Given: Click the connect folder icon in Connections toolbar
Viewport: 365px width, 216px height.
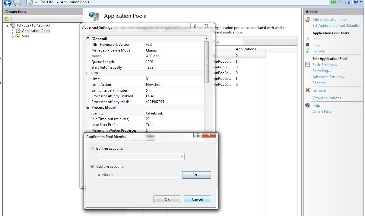Looking at the screenshot, I should pyautogui.click(x=7, y=19).
